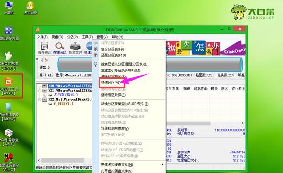This screenshot has height=173, width=283.
Task: Collapse the HD1 tree node
Action: click(x=40, y=91)
